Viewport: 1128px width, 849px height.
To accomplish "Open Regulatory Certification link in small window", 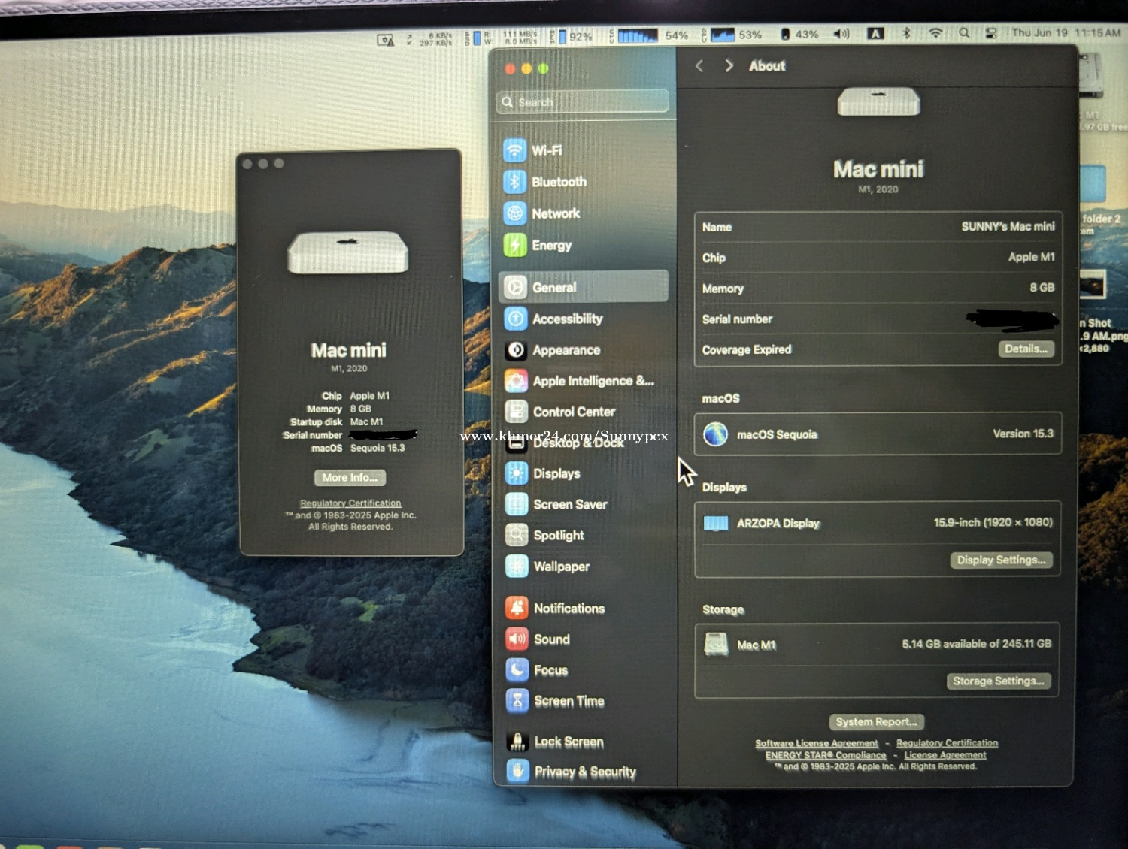I will (350, 503).
